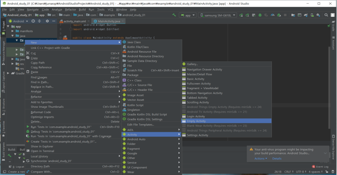The image size is (337, 175).
Task: Choose Login Activity template
Action: coord(226,116)
